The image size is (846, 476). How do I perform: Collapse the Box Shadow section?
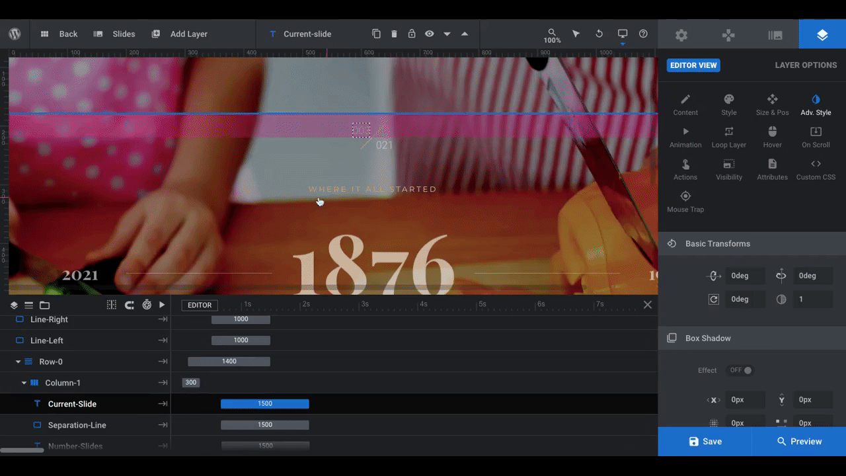coord(752,338)
